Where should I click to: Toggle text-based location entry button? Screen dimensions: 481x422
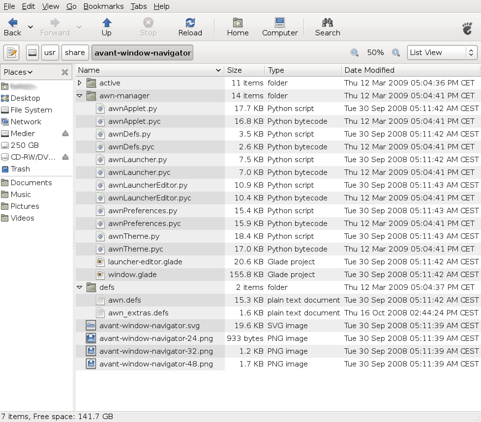(11, 53)
